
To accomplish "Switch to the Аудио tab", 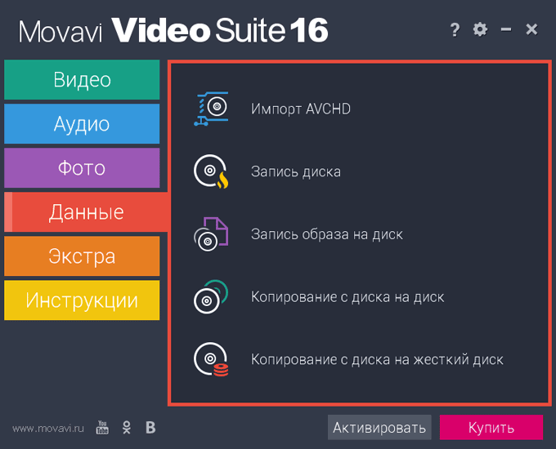I will [82, 123].
